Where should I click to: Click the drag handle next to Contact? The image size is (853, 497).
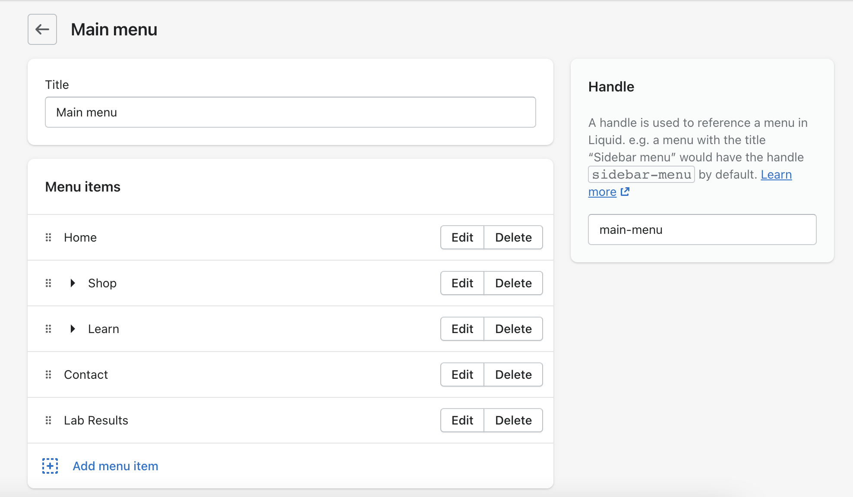(x=48, y=374)
